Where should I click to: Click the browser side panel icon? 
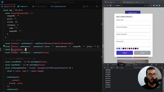click(157, 5)
